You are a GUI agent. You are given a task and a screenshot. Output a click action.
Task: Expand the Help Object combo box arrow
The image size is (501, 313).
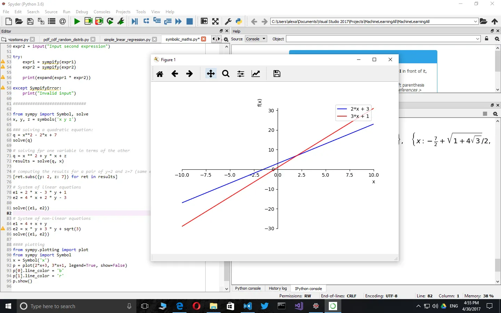(x=478, y=39)
